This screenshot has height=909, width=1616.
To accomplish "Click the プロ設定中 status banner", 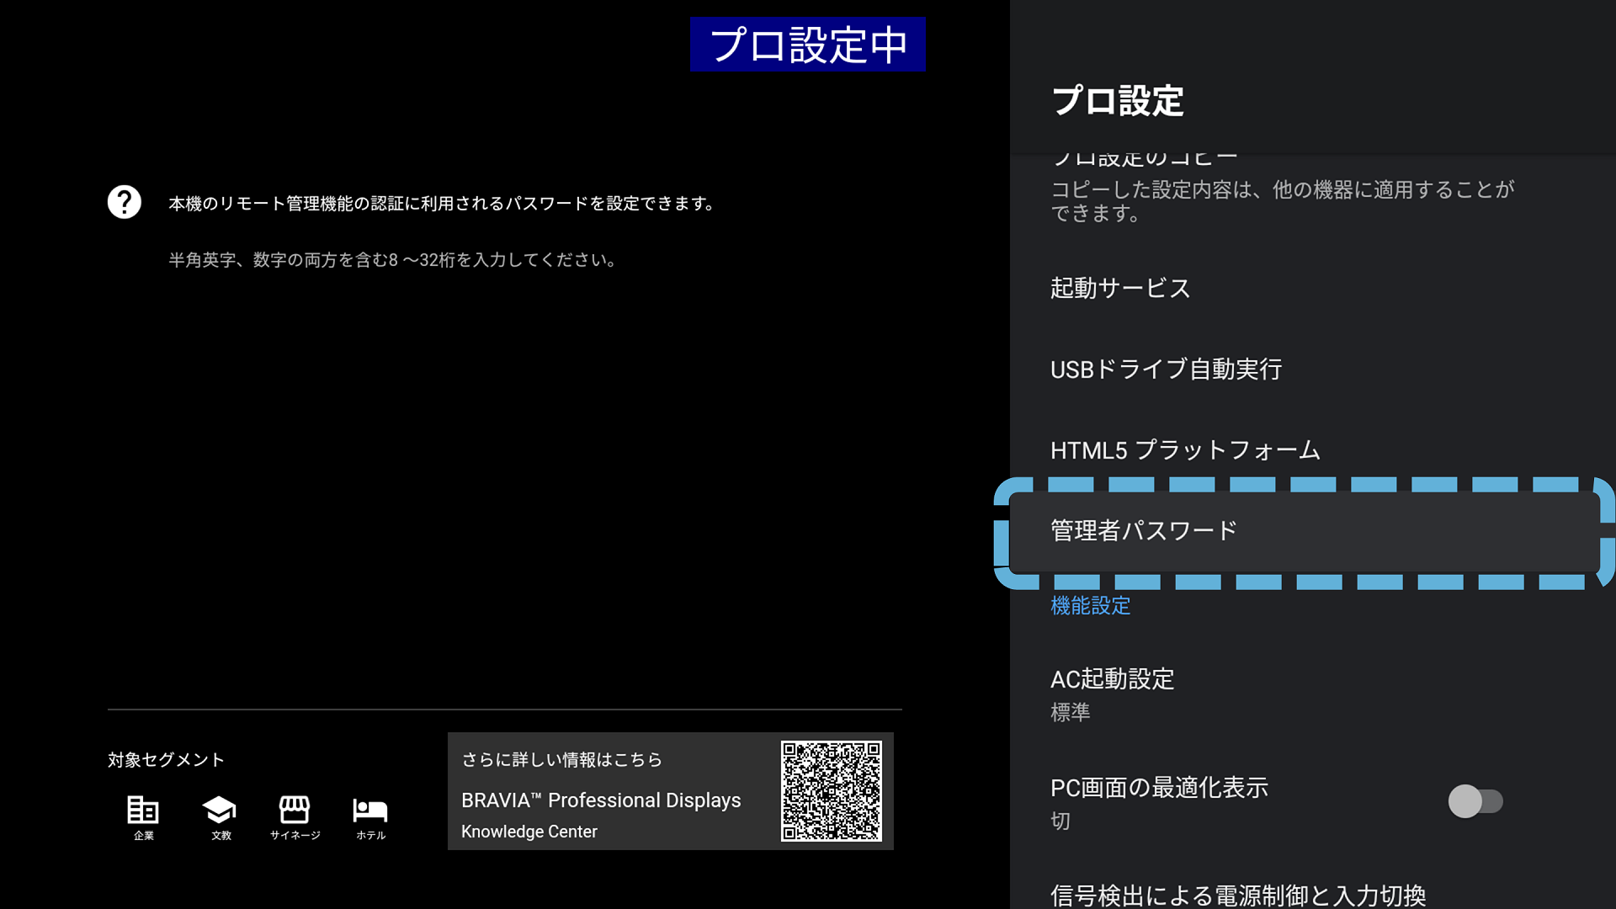I will pyautogui.click(x=807, y=45).
